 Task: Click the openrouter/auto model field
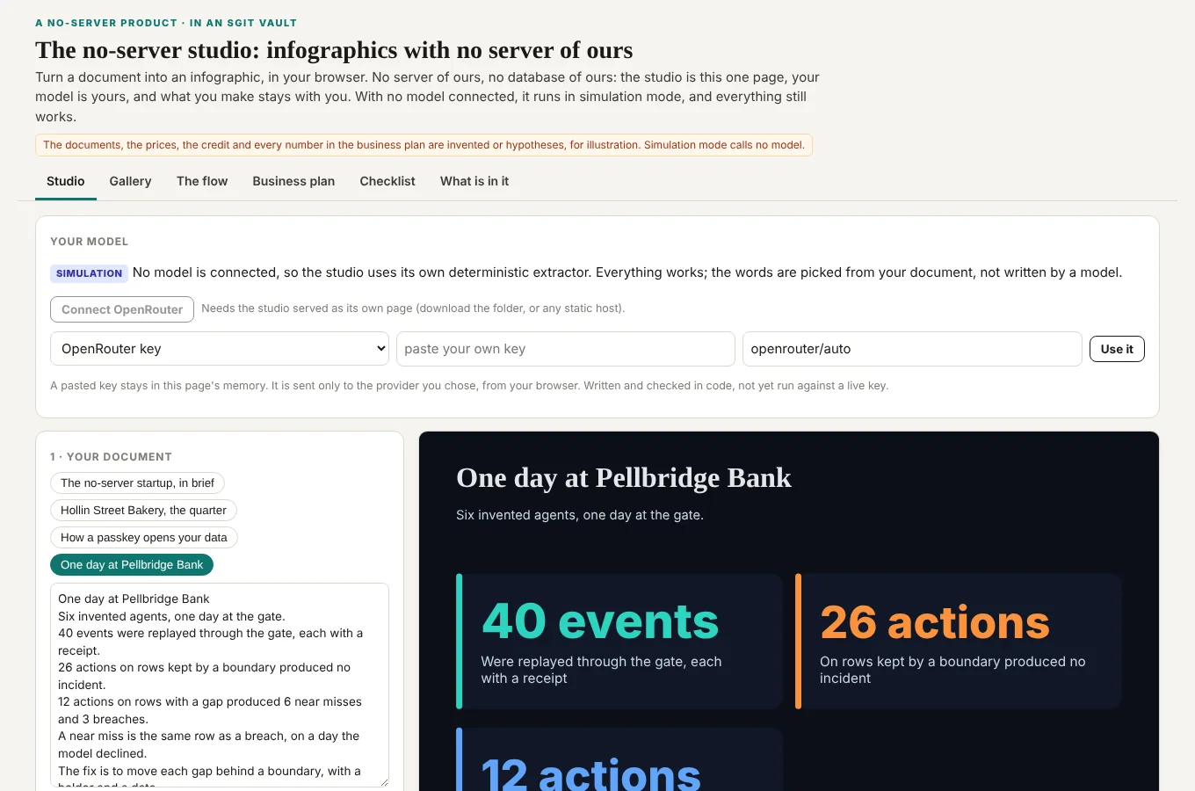click(x=912, y=349)
